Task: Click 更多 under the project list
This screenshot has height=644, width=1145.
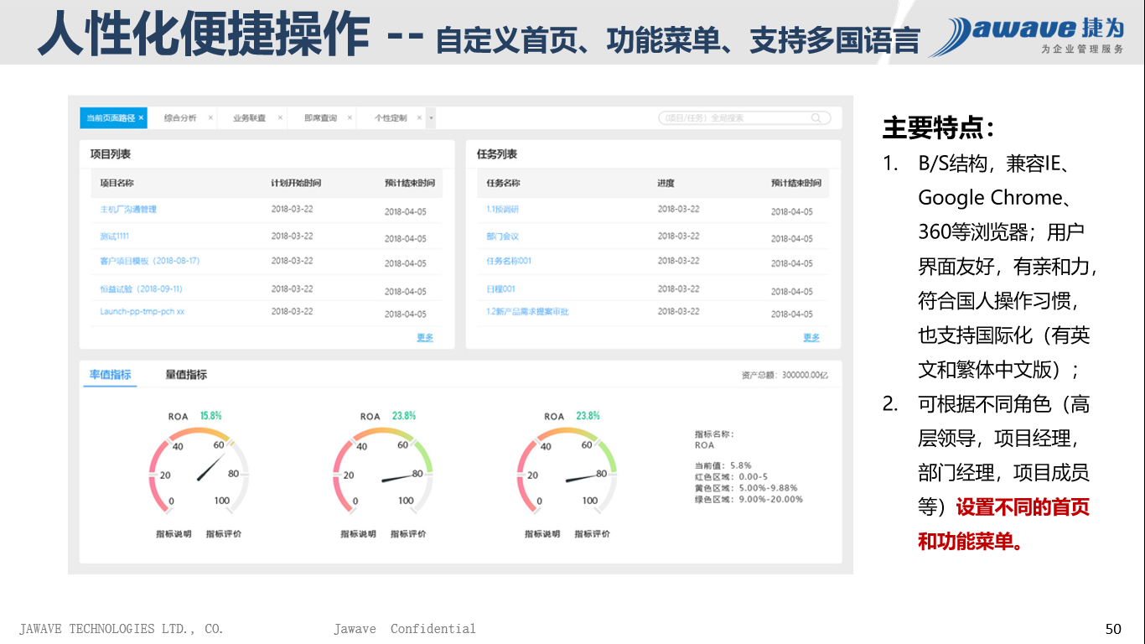Action: click(425, 338)
